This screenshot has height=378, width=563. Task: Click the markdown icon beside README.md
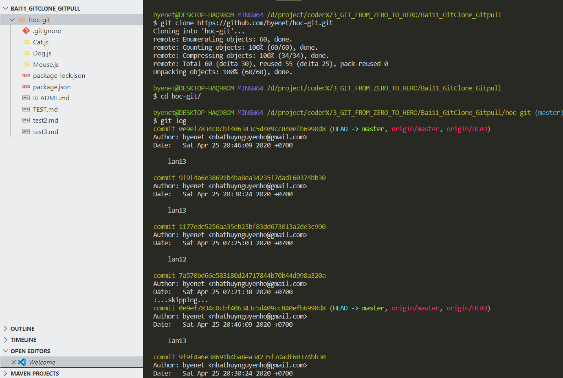26,98
